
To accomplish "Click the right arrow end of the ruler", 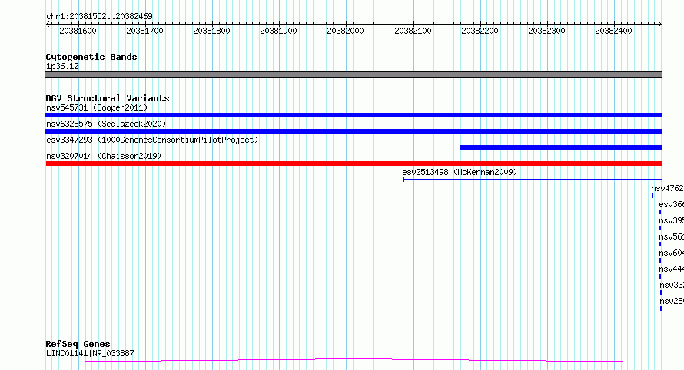I will click(659, 24).
